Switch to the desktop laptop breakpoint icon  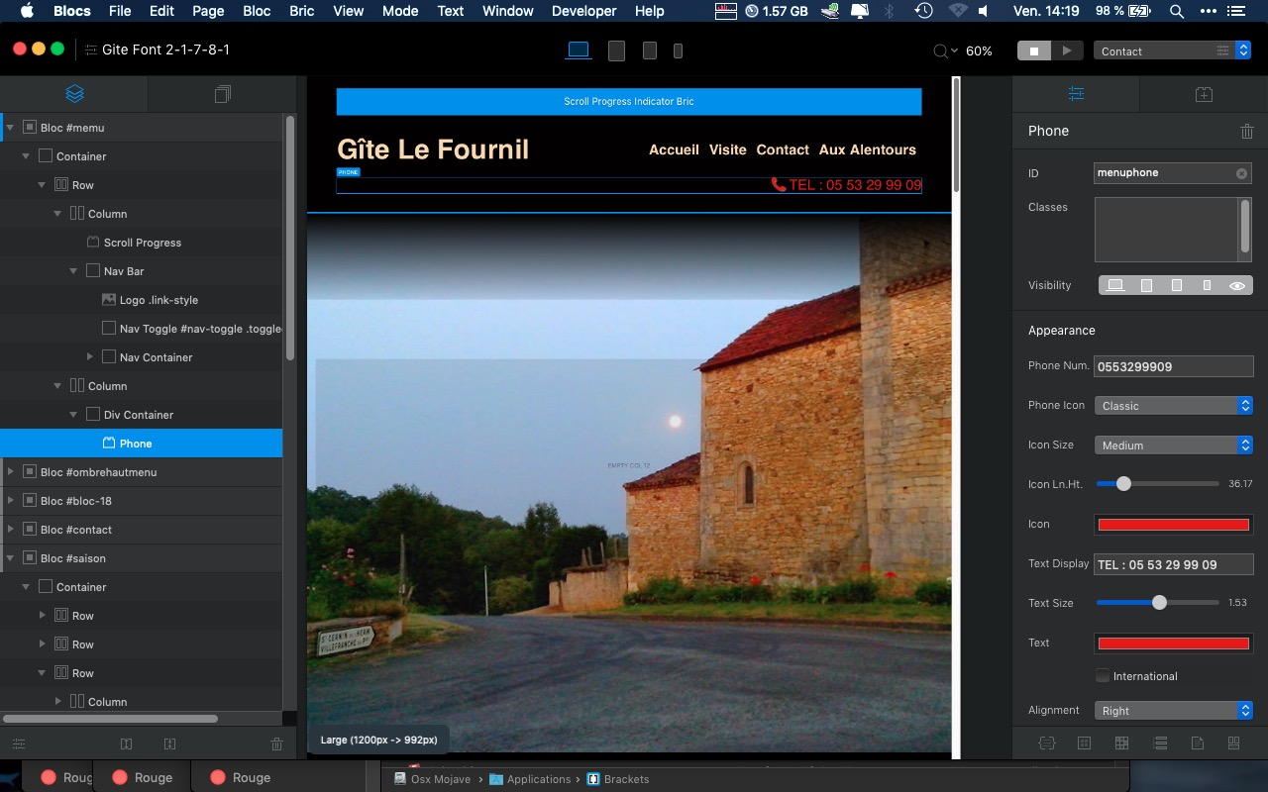(579, 50)
